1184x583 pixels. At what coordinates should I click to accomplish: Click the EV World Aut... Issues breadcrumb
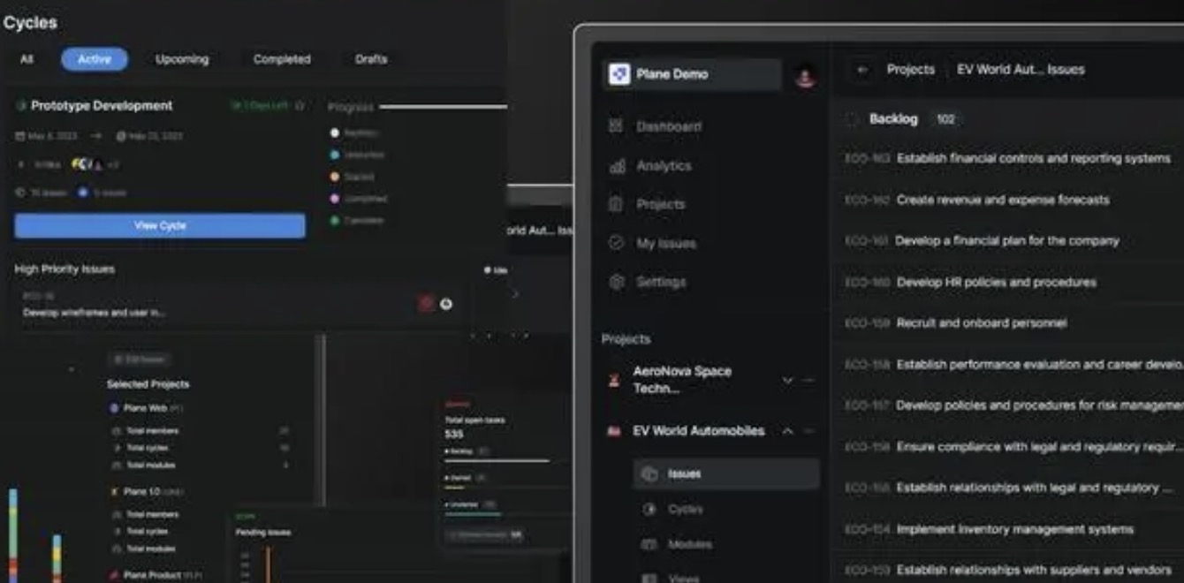tap(1021, 70)
